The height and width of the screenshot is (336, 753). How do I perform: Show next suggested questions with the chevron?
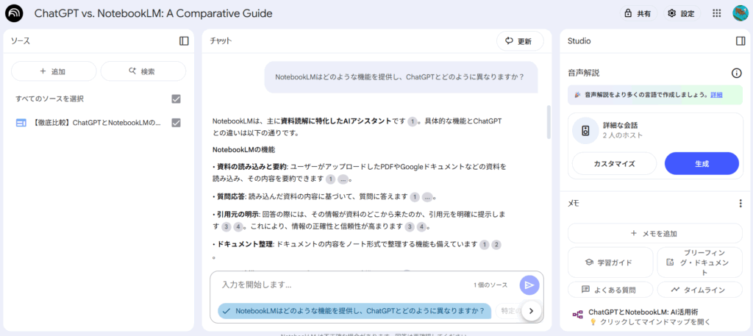click(531, 311)
